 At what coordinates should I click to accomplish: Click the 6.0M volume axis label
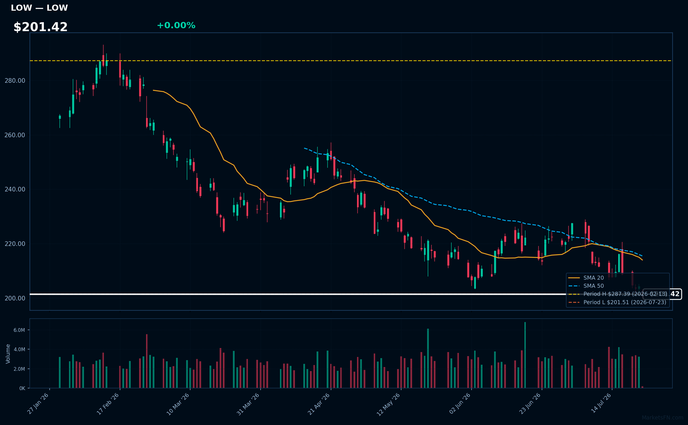tap(19, 330)
